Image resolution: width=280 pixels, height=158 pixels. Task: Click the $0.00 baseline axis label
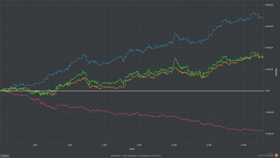click(267, 91)
